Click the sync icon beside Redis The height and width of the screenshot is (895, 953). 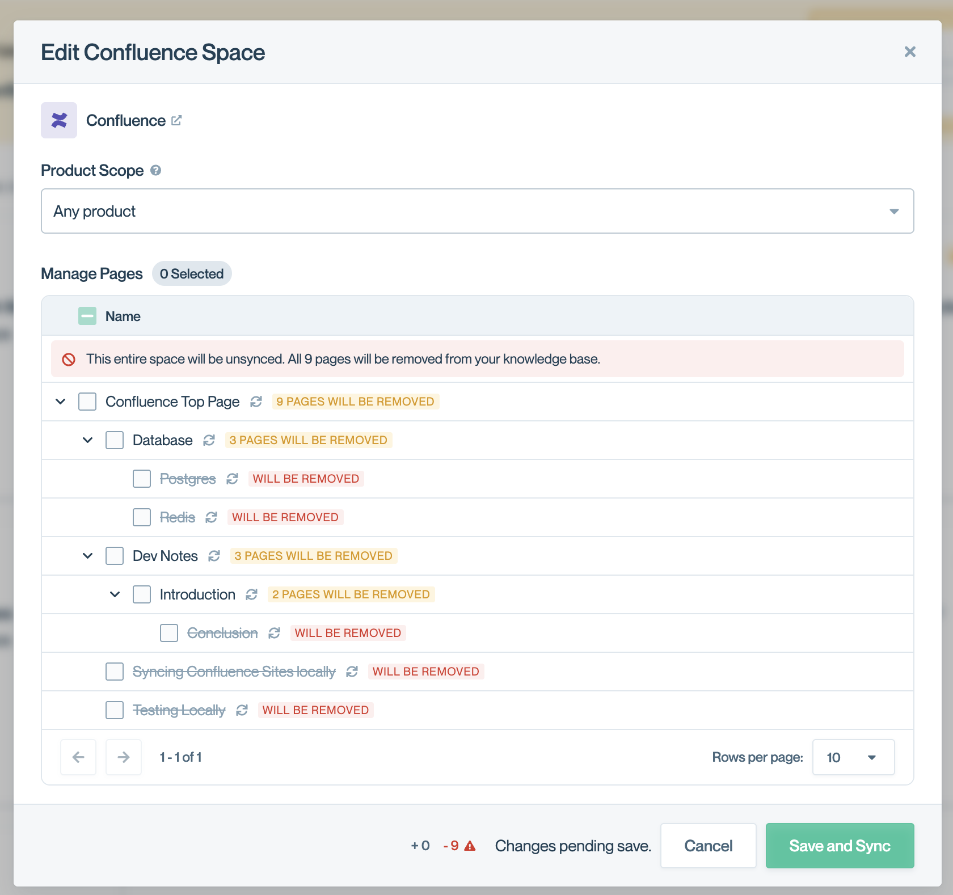point(212,517)
